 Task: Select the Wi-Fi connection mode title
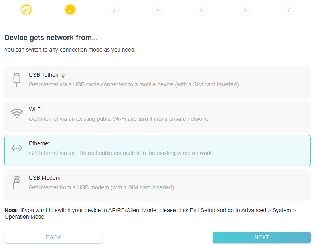tap(35, 109)
